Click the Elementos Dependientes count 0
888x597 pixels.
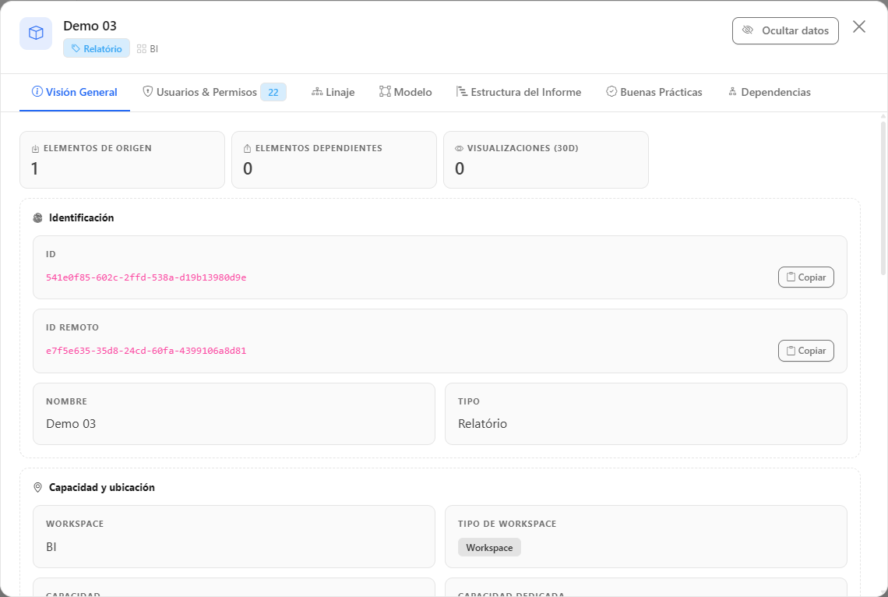[x=248, y=169]
